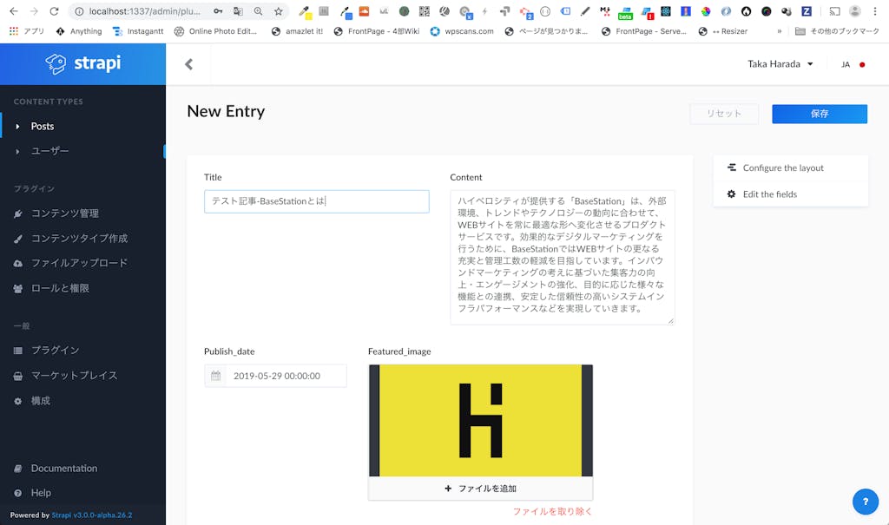Click the zoom magnifier icon in address bar

[x=258, y=11]
